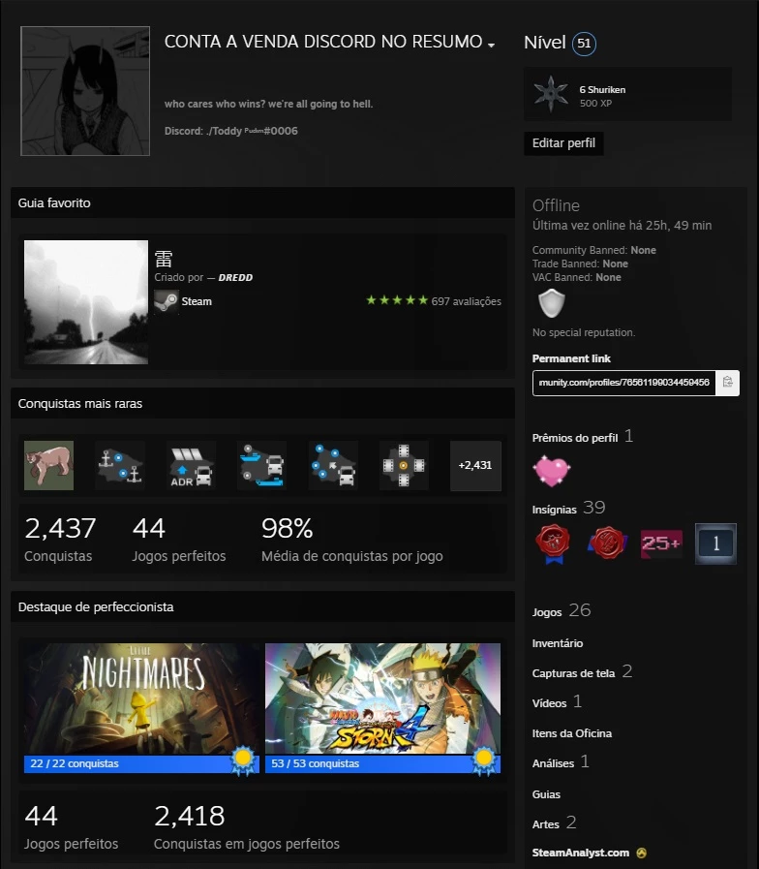Open the DREDD creator link
Image resolution: width=759 pixels, height=869 pixels.
(x=235, y=278)
